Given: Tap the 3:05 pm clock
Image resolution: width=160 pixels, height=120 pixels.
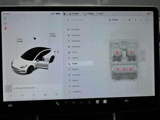Looking at the screenshot, I should coord(90,13).
